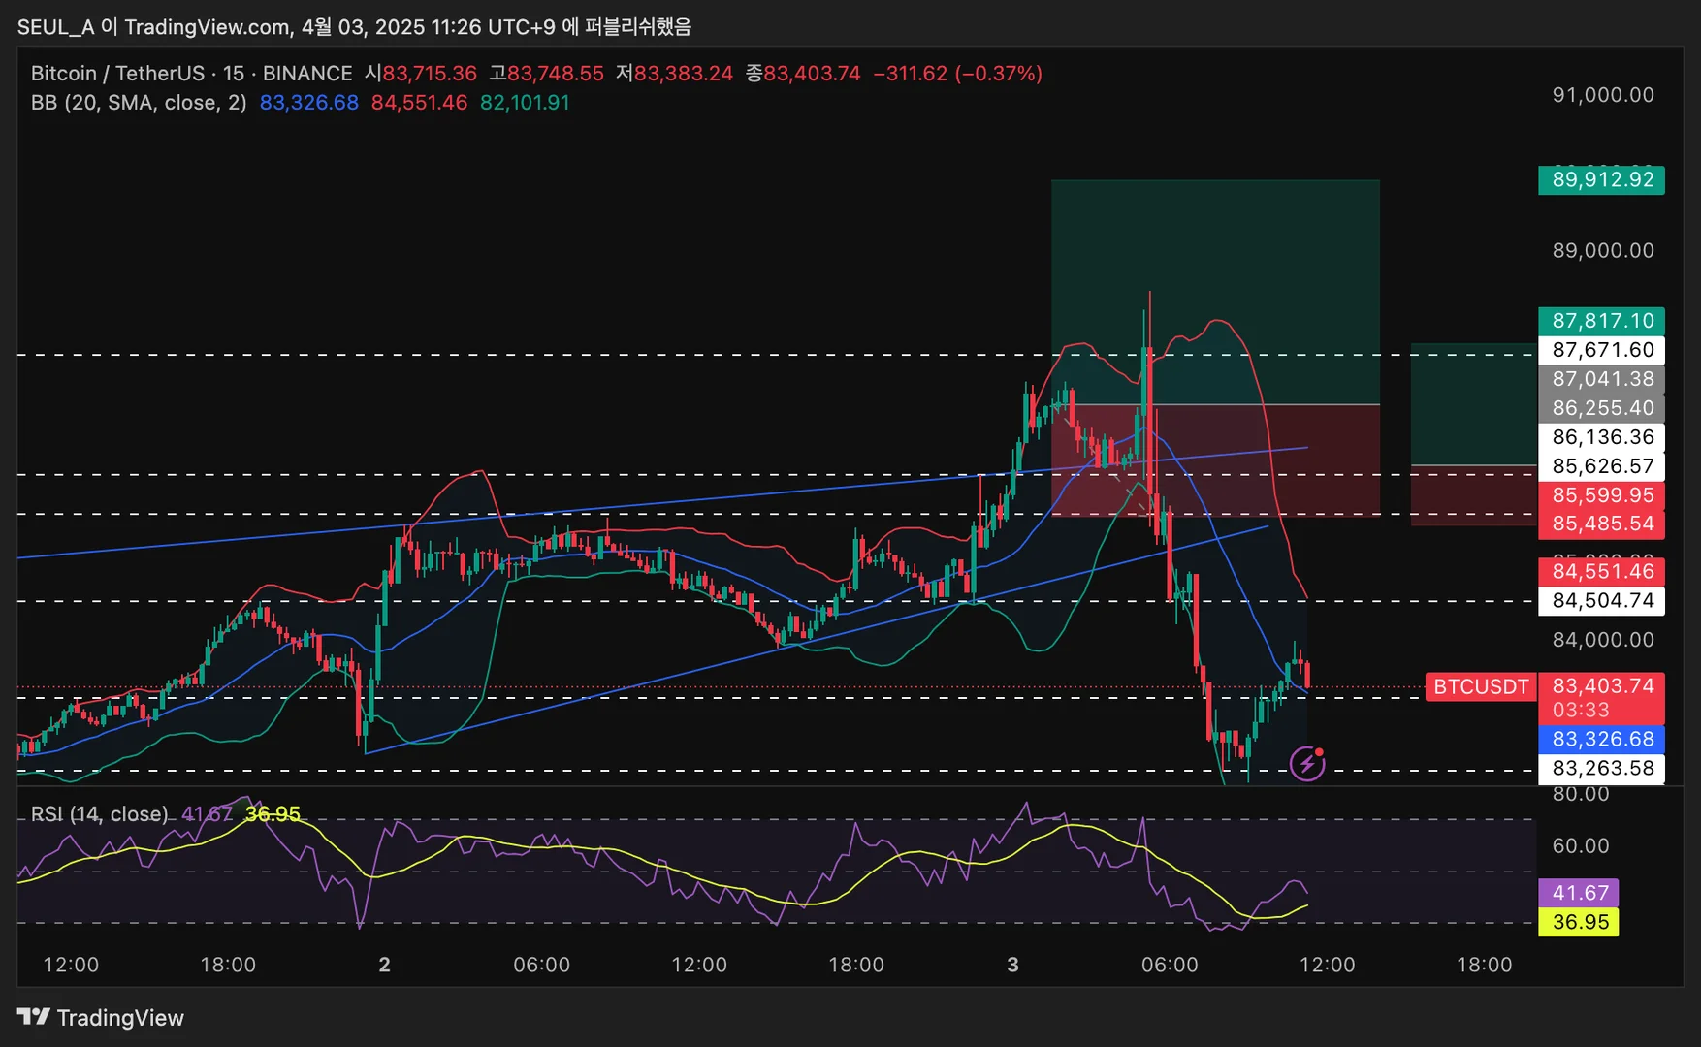Click the 84,504.74 price axis label
The image size is (1701, 1047).
[x=1602, y=601]
